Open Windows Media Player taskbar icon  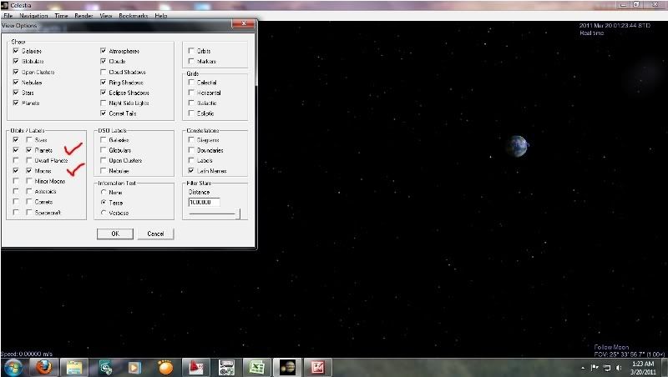tap(134, 367)
